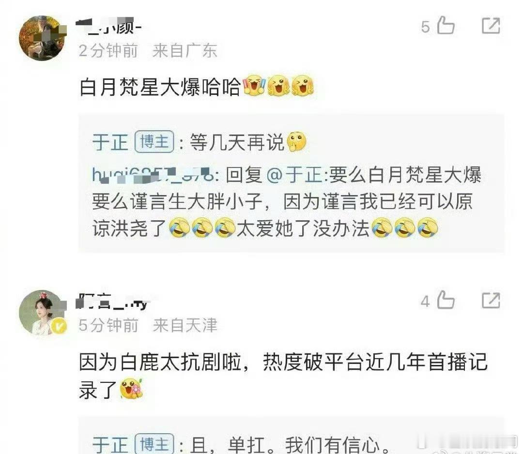This screenshot has height=454, width=523.
Task: Tap the reply 且，单扛。我们有信心。
Action: (290, 444)
